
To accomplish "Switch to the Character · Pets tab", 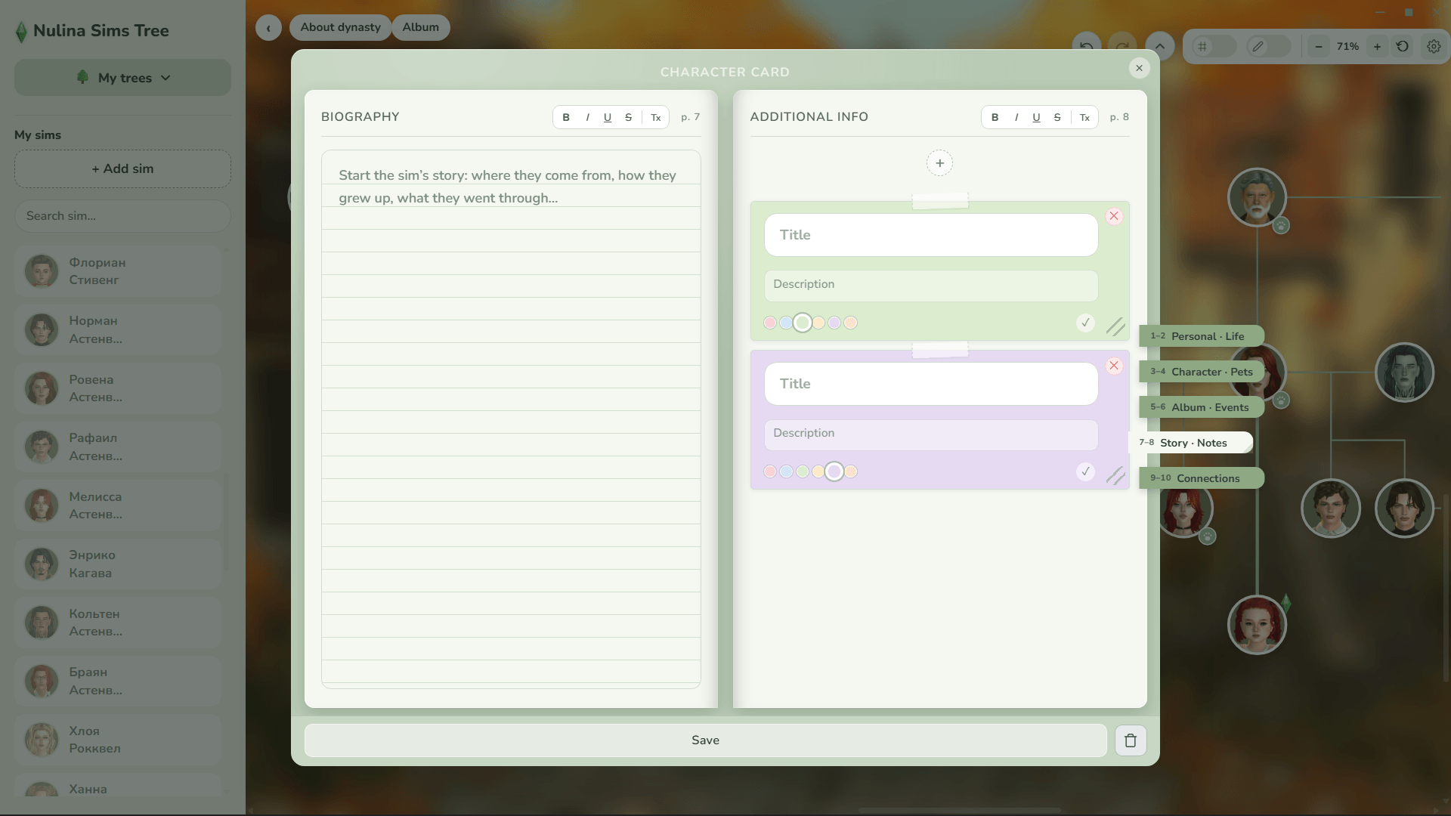I will [1202, 372].
